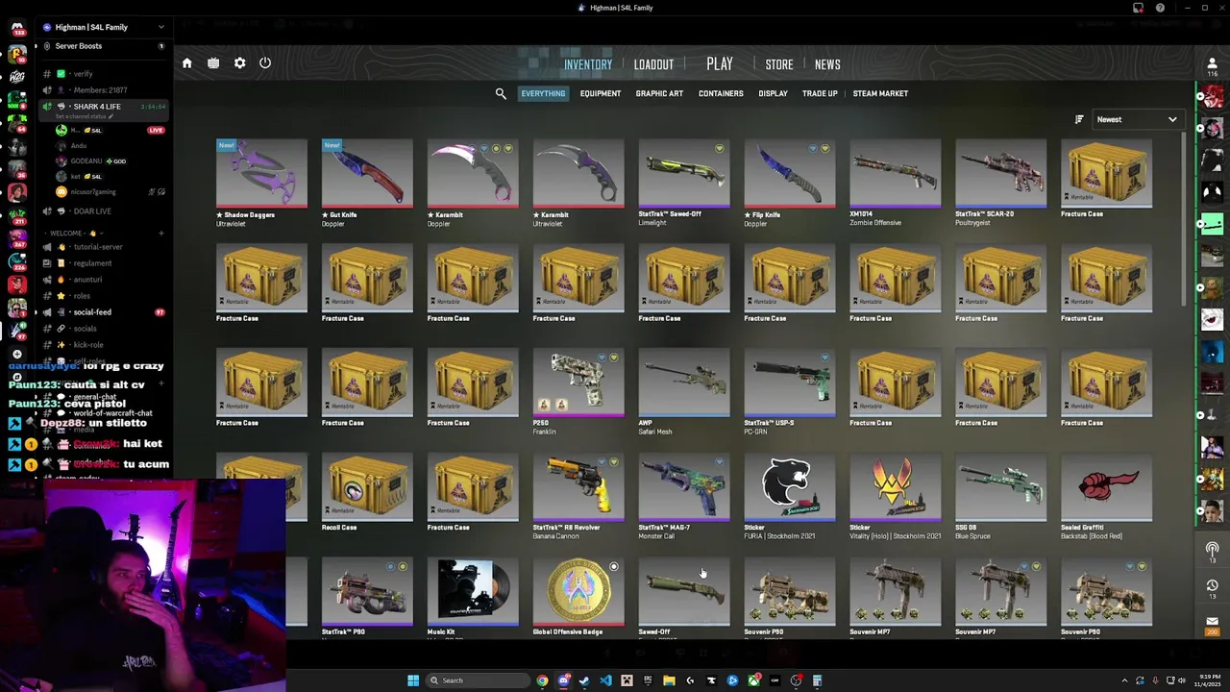
Task: Select the XM1014 Zombie Offensive shotgun
Action: point(896,184)
